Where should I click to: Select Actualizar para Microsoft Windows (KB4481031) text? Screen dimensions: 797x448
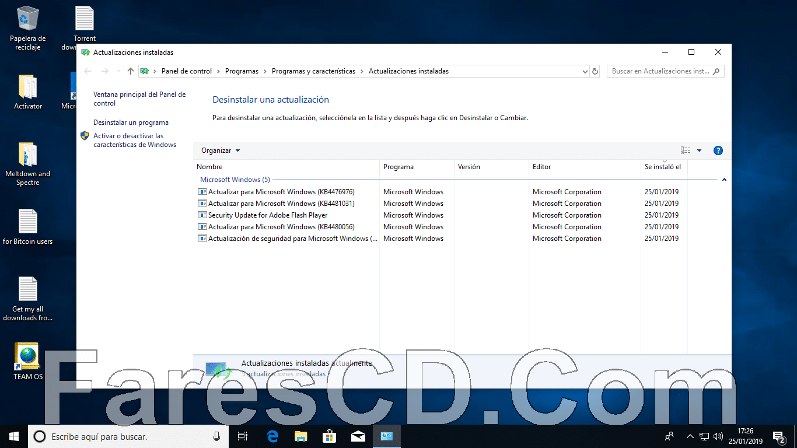pos(281,204)
